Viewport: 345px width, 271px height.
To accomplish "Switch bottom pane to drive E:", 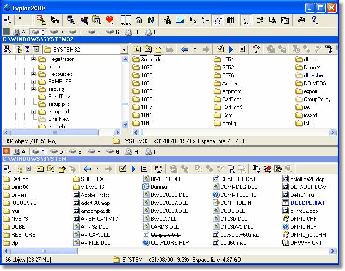I will pos(75,152).
